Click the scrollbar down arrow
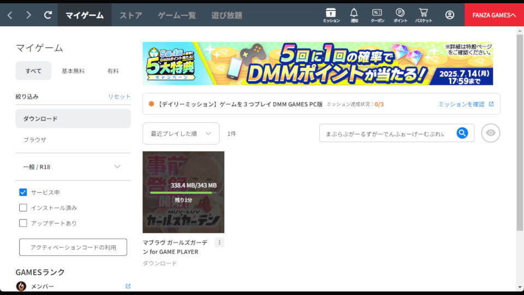 pyautogui.click(x=519, y=287)
